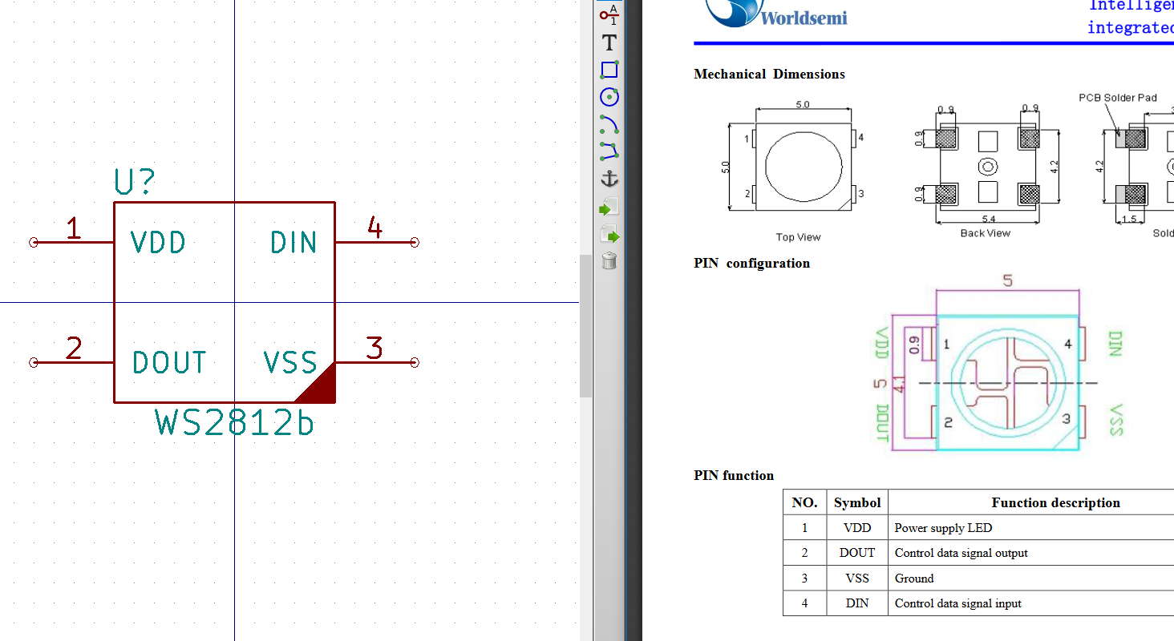Select the Add polyline tool
1174x641 pixels.
pos(609,151)
